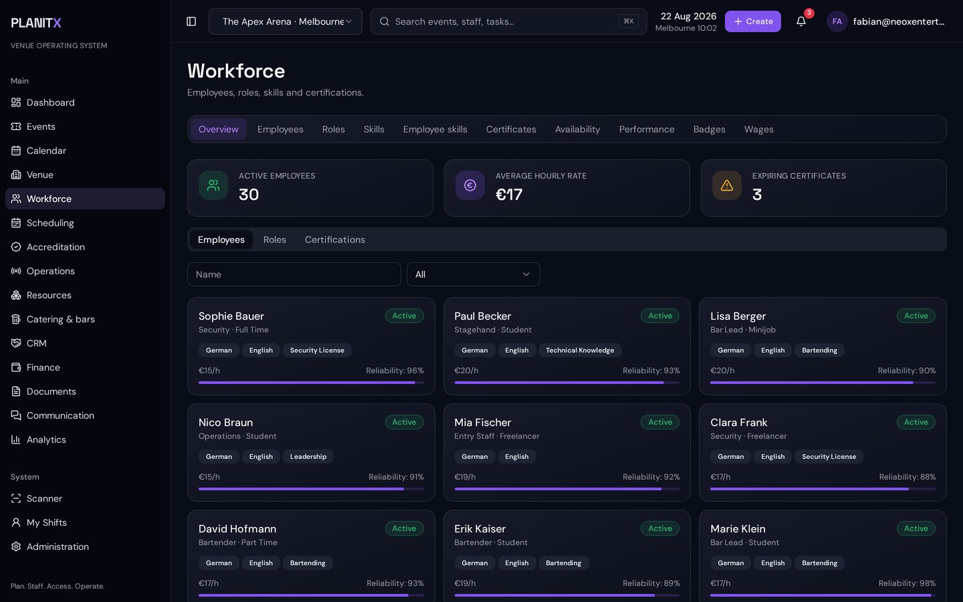Click the Scanner icon under System
The width and height of the screenshot is (963, 602).
pyautogui.click(x=16, y=498)
